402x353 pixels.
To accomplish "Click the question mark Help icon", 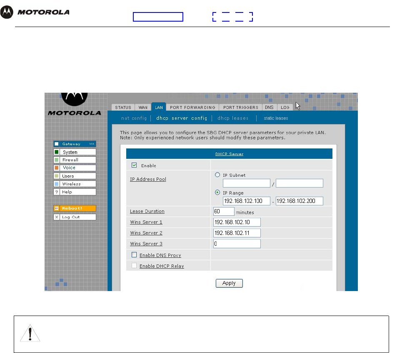I will (x=57, y=192).
